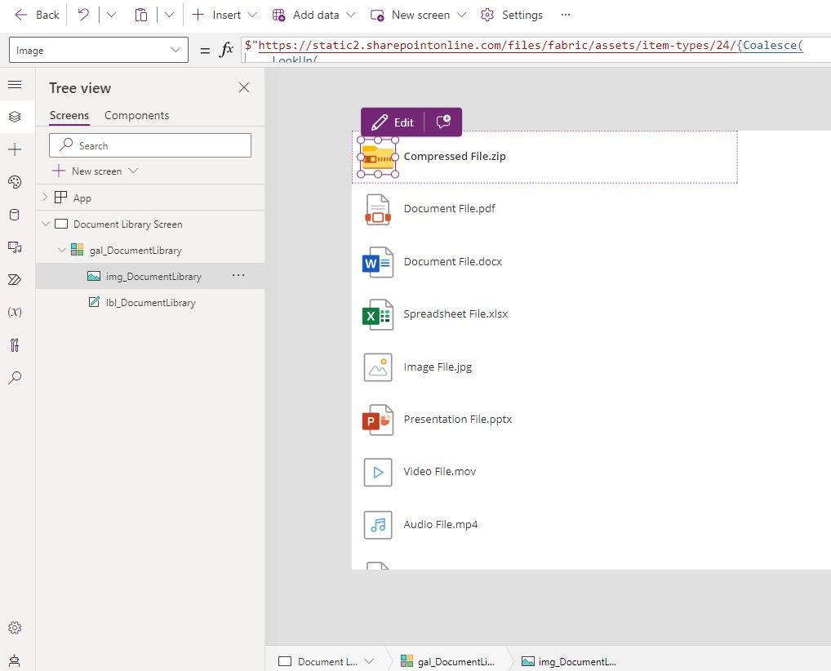Select the theming palette icon
831x671 pixels.
[15, 182]
